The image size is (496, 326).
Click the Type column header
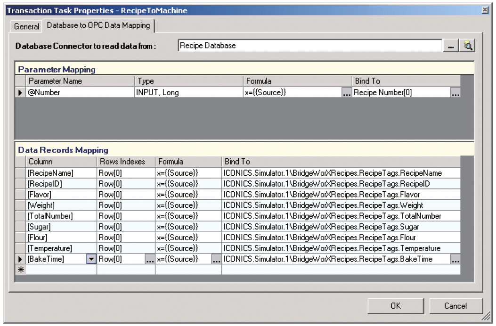189,81
